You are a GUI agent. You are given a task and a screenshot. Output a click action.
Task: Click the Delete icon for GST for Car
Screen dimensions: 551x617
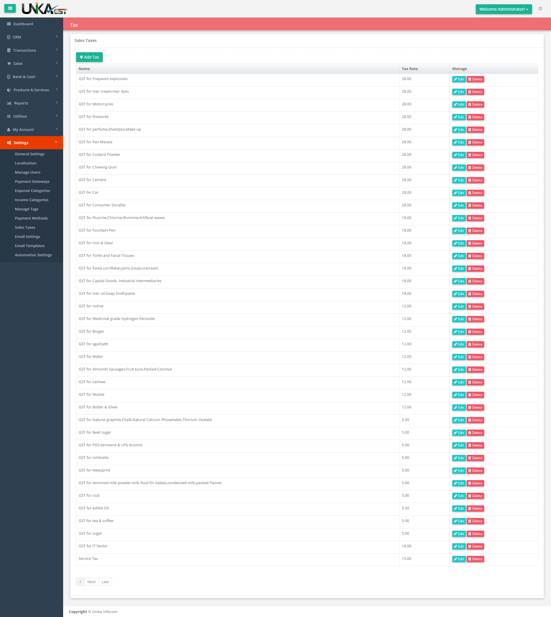tap(475, 193)
